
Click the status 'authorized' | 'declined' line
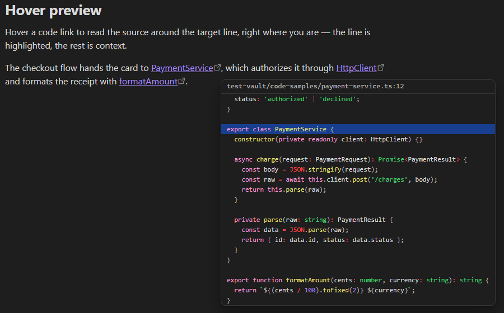tap(297, 99)
